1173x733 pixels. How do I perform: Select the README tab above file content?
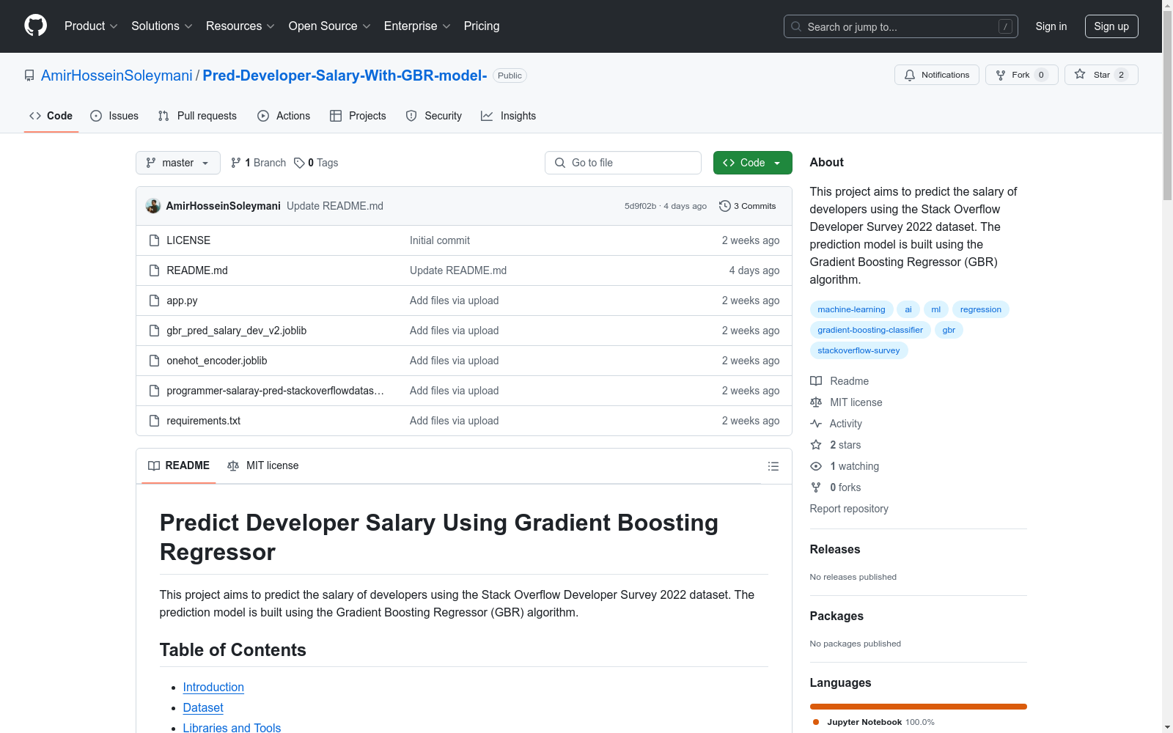179,465
